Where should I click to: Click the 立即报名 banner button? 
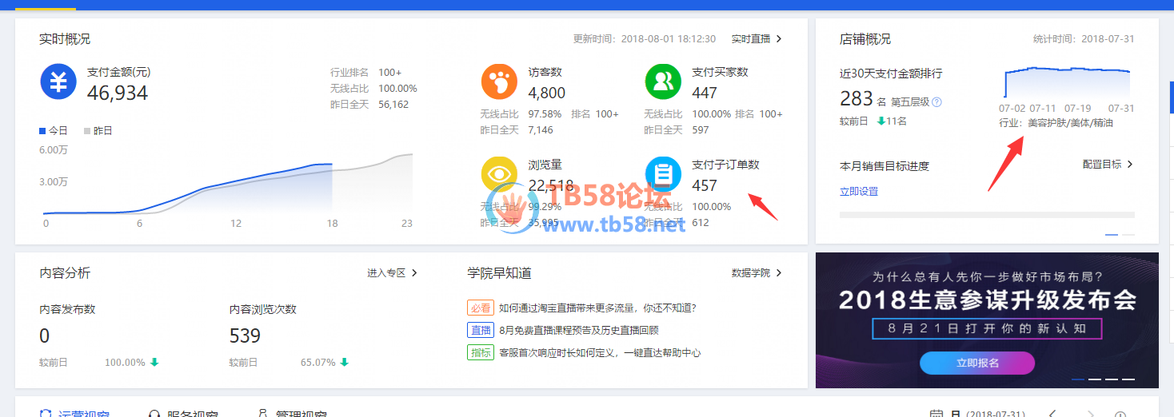click(977, 363)
